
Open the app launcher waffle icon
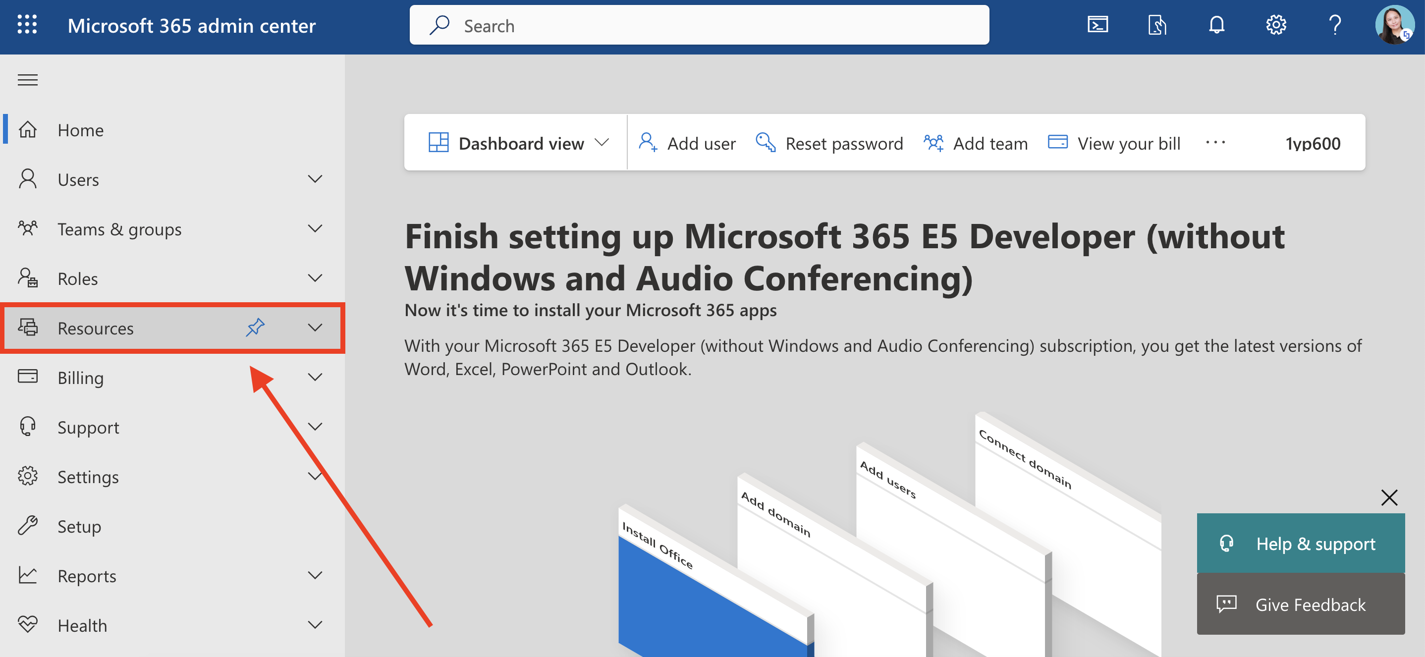(x=27, y=25)
